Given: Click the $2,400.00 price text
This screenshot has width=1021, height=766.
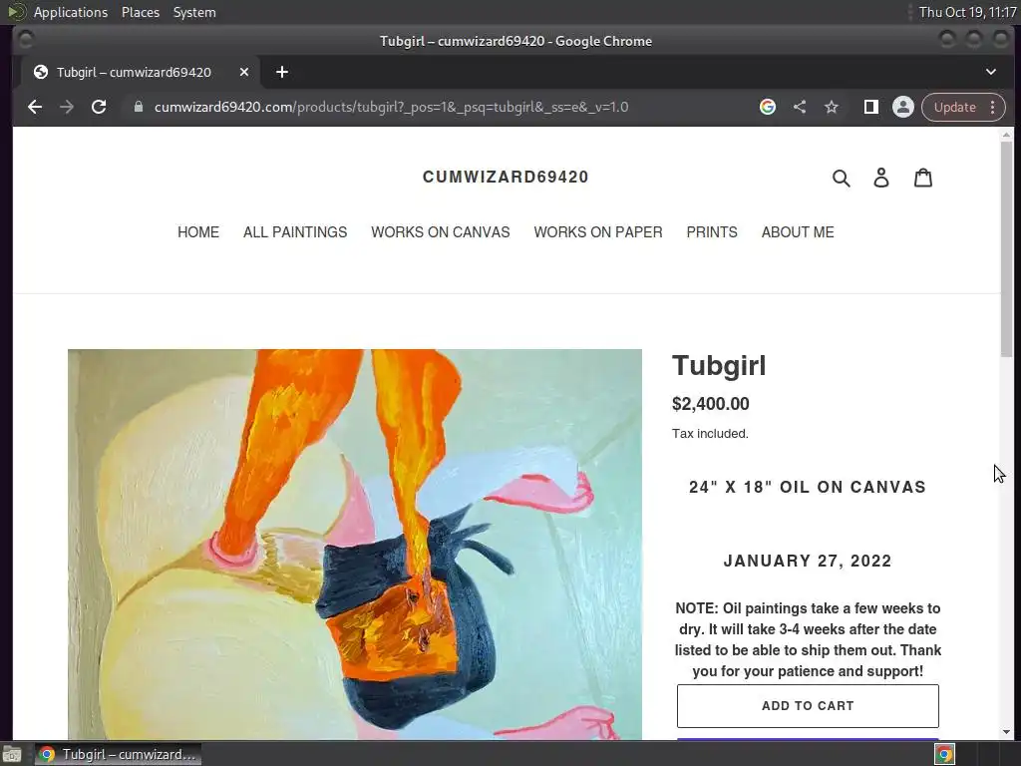Looking at the screenshot, I should click(x=710, y=404).
